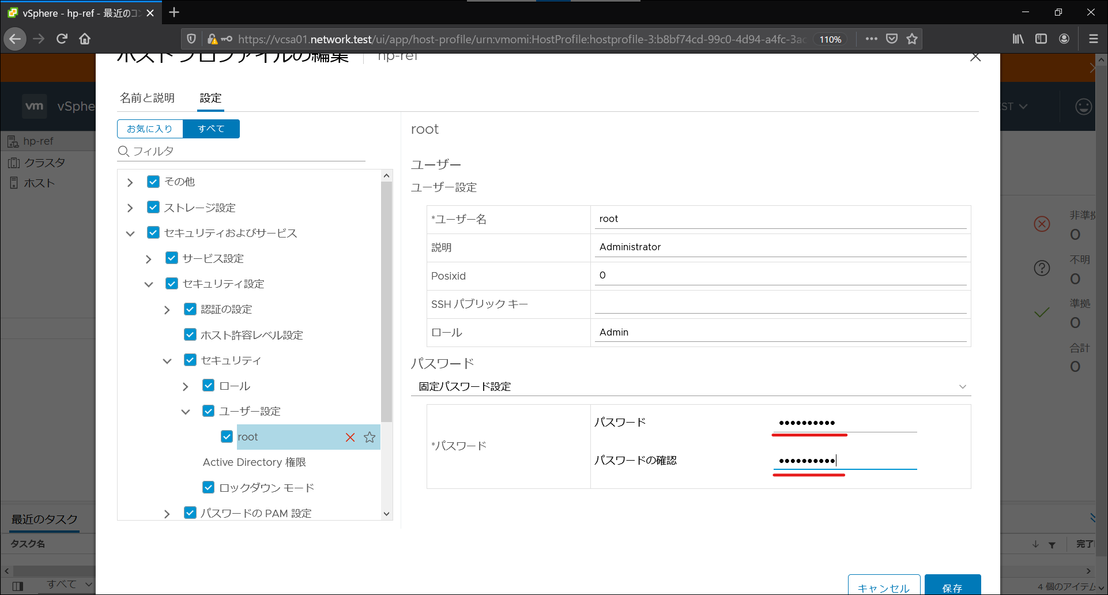The height and width of the screenshot is (595, 1108).
Task: Click the フィルタ search field
Action: point(241,151)
